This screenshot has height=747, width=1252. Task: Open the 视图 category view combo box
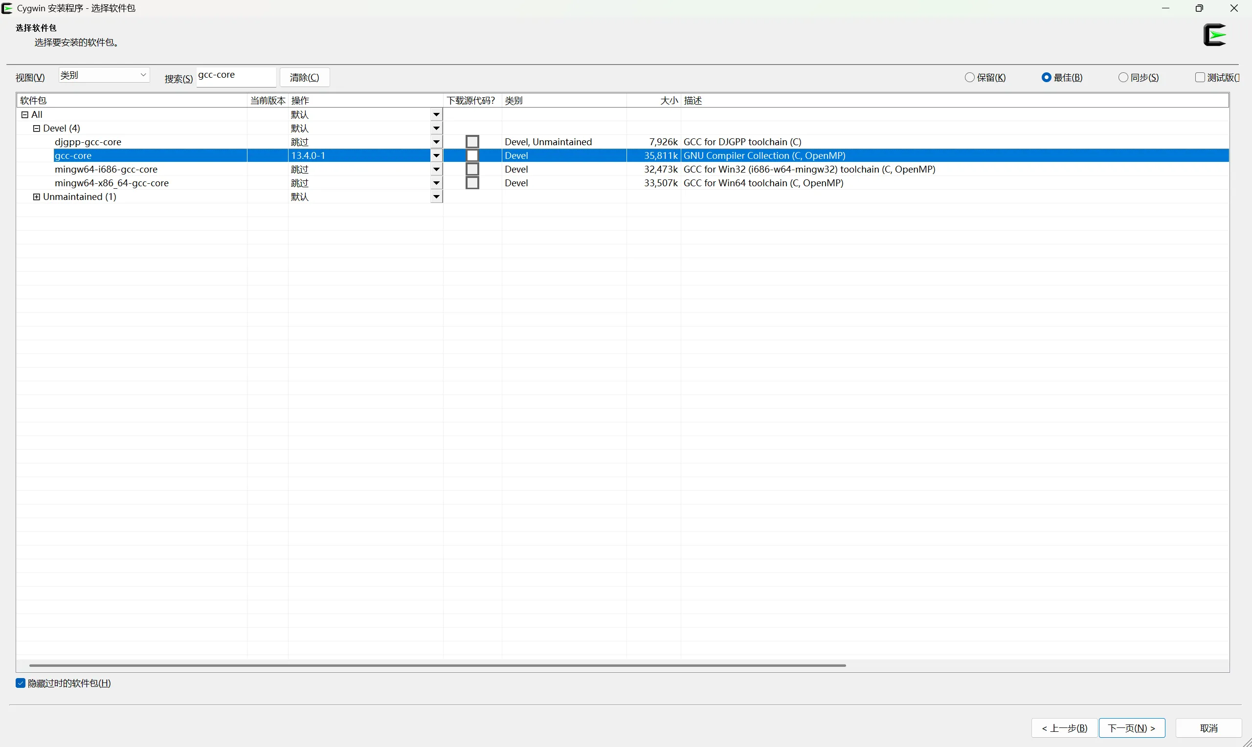point(104,75)
